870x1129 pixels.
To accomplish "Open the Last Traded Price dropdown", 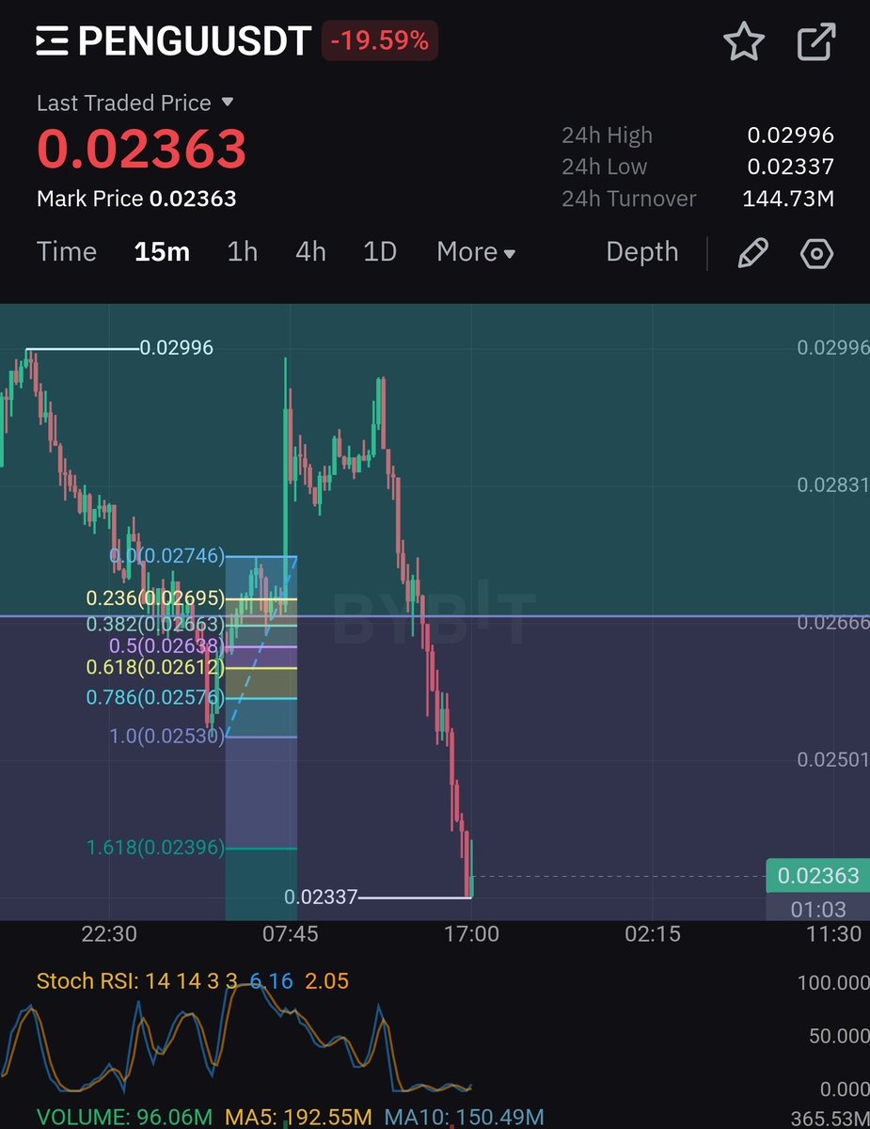I will pos(134,103).
